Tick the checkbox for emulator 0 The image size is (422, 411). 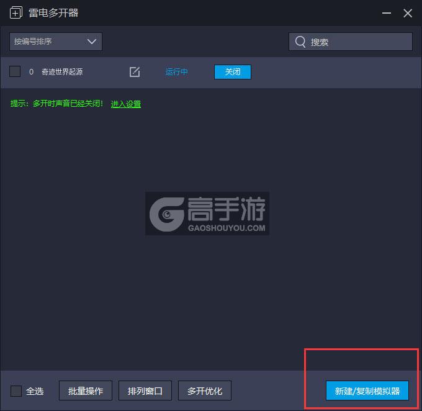pos(15,71)
